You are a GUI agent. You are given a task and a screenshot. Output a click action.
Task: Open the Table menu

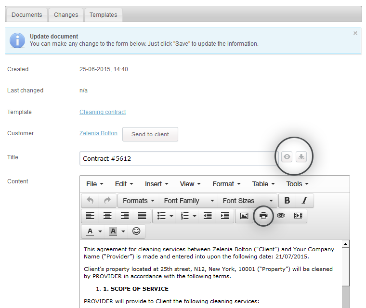coord(263,184)
